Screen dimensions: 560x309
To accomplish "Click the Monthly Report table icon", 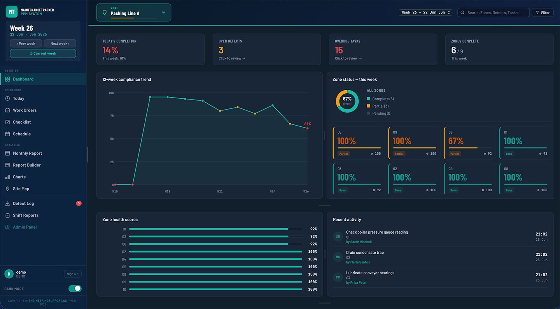I will 7,154.
